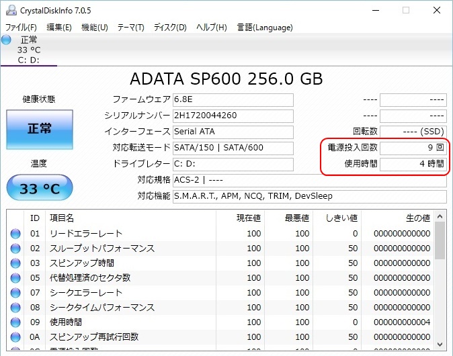Click status orb for スループットパフォーマンス row
Screen dimensions: 453x356
tap(15, 249)
